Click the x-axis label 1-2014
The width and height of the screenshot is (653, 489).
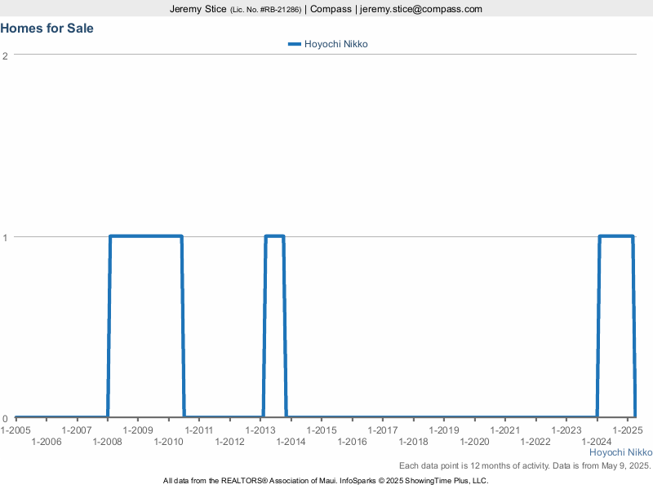(291, 442)
